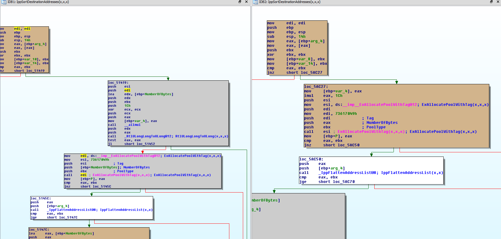Click jge short loc_5147C jump
The width and height of the screenshot is (501, 239).
[54, 218]
